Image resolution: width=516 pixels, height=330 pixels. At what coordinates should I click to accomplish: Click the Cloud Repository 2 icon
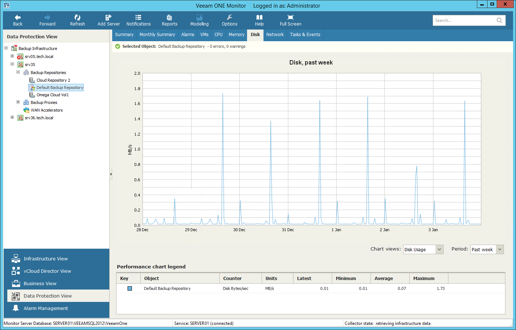(x=32, y=80)
